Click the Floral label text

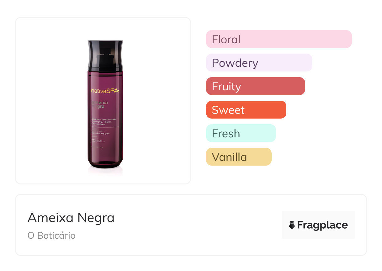[x=226, y=40]
